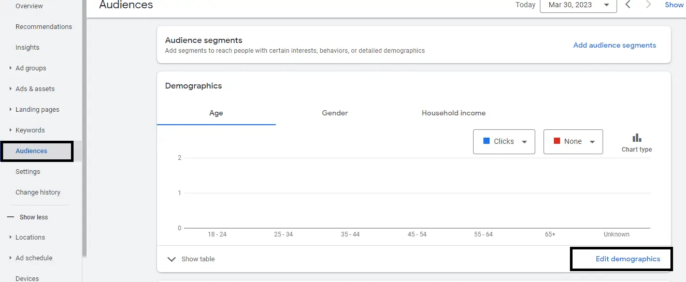Open the Clicks metric dropdown
The height and width of the screenshot is (282, 686).
524,142
